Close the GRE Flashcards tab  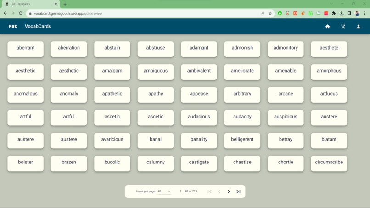click(56, 4)
